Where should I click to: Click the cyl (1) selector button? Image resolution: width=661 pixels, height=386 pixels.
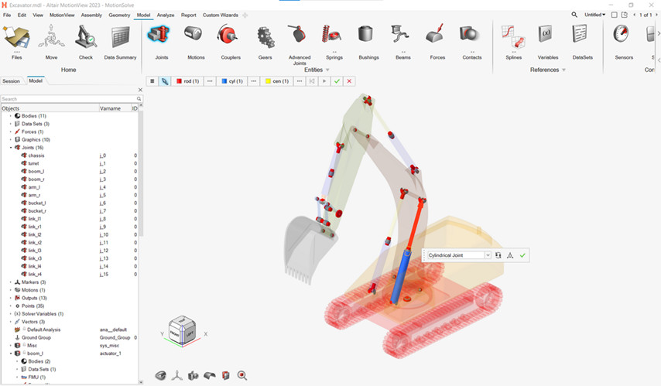[231, 81]
